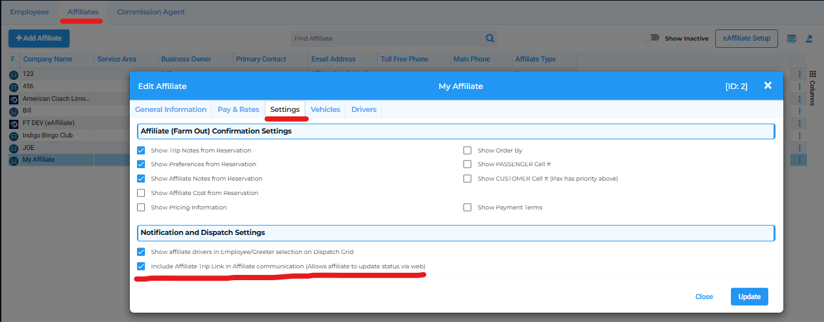
Task: Select the American Coach Limo... row name
Action: (56, 99)
